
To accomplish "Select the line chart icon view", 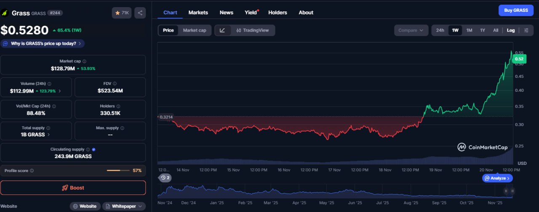I will tap(222, 30).
